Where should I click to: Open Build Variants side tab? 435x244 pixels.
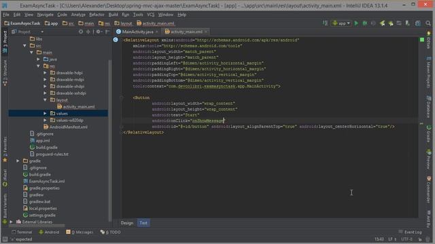point(5,208)
